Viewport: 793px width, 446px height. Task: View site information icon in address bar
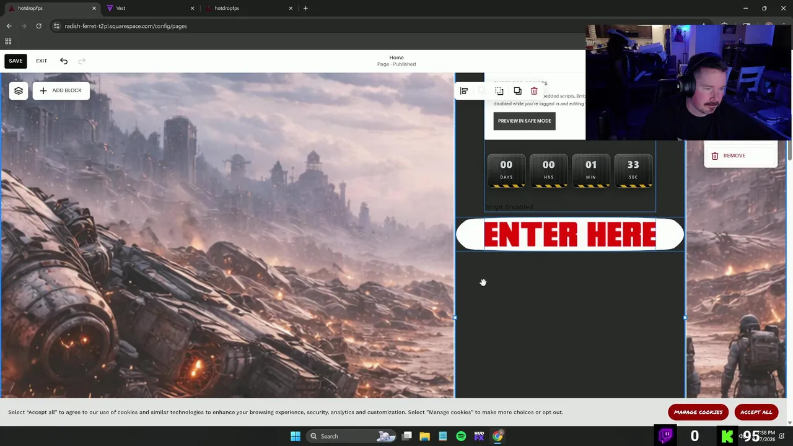(x=56, y=26)
